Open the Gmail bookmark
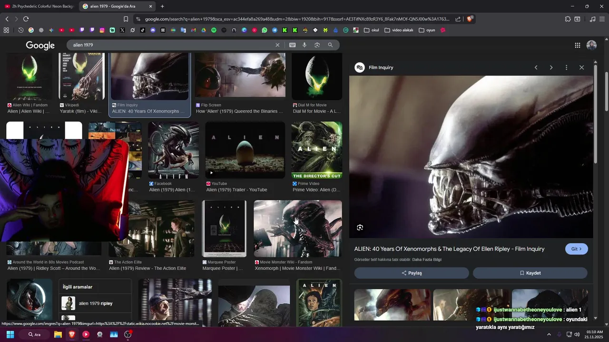Screen dimensions: 609x342 pos(193,30)
